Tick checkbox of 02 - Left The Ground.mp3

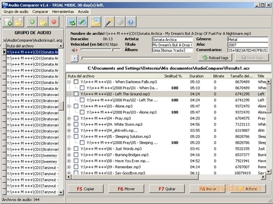(76, 94)
